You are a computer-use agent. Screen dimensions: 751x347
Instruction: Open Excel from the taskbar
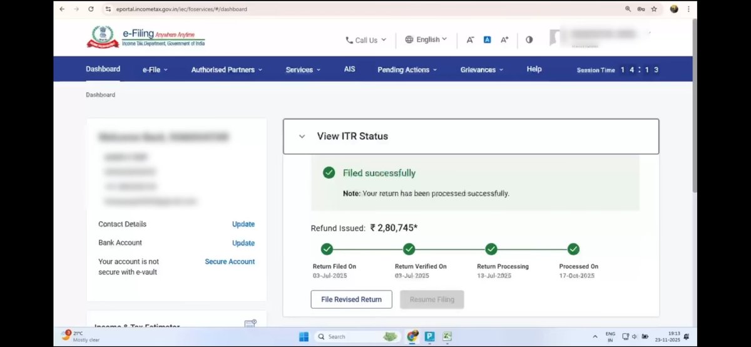click(447, 336)
